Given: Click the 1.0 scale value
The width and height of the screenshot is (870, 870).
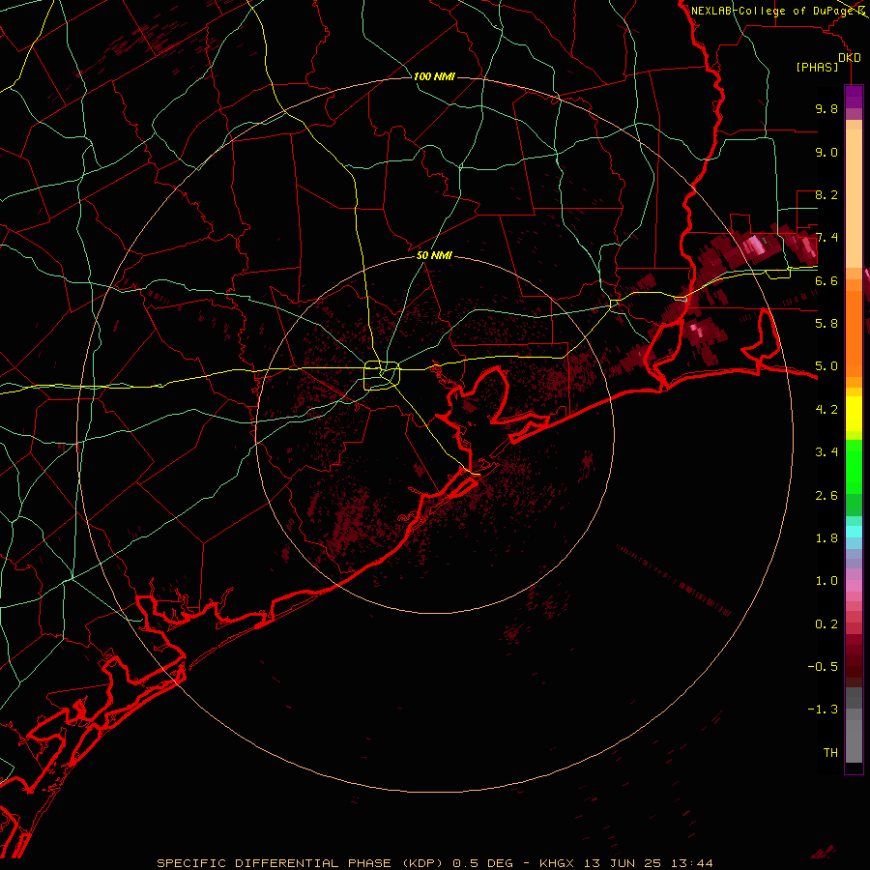Looking at the screenshot, I should (x=826, y=581).
